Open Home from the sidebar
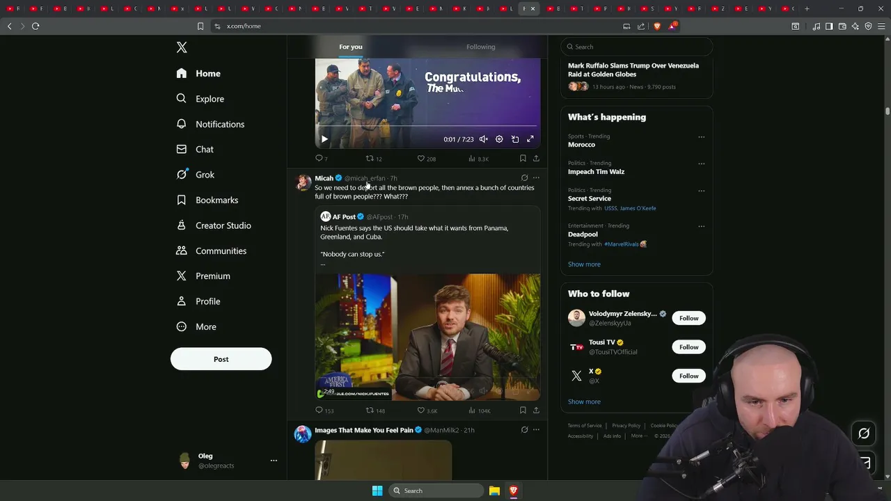The width and height of the screenshot is (891, 501). pos(198,73)
